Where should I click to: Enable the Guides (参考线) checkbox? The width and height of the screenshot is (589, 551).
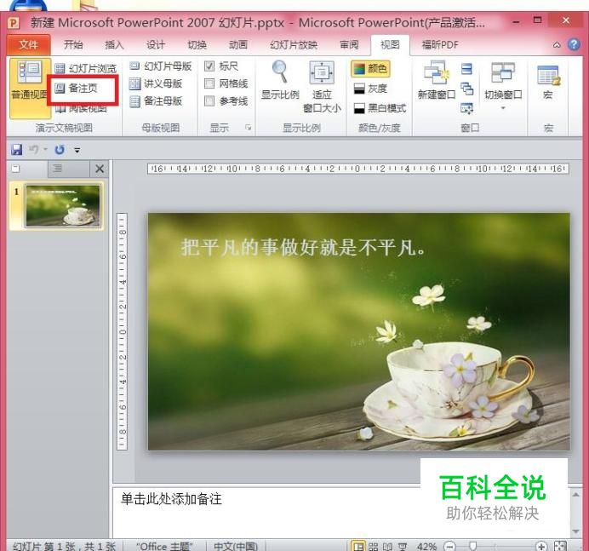[209, 100]
